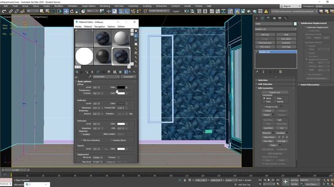Open the selection filter All dropdown
The image size is (334, 187).
tap(32, 11)
